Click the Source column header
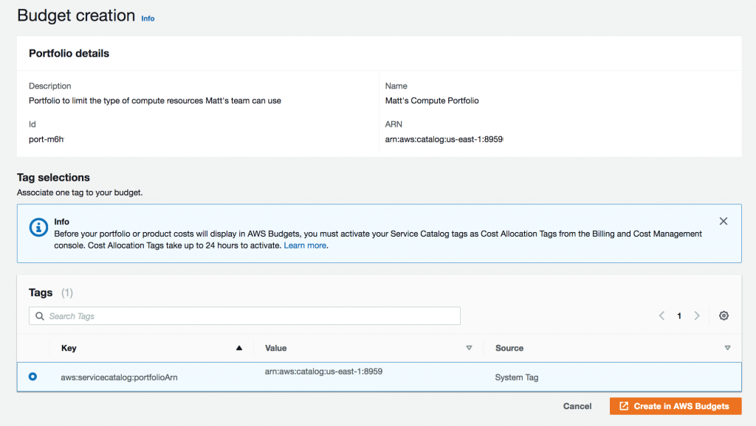Image resolution: width=756 pixels, height=426 pixels. pyautogui.click(x=509, y=348)
